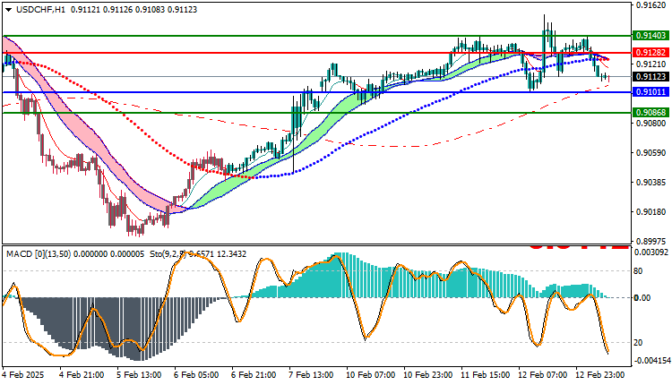Click the 20 stochastic level label
This screenshot has width=672, height=385.
click(638, 343)
